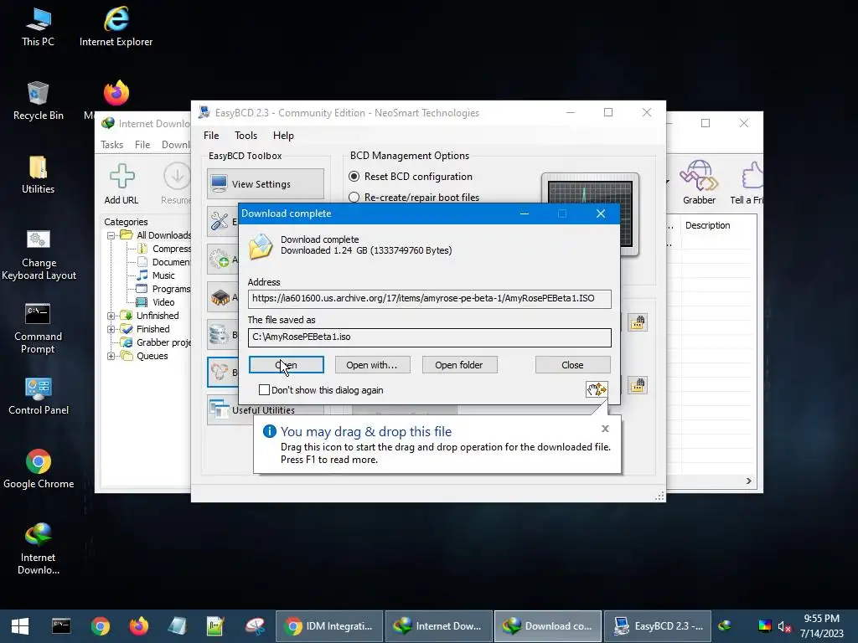Open the Firefox desktop shortcut
The width and height of the screenshot is (858, 643).
coord(116,93)
